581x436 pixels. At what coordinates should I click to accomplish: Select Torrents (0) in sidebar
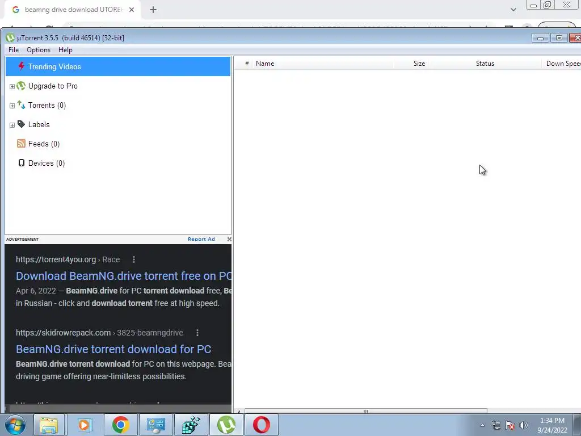(47, 105)
